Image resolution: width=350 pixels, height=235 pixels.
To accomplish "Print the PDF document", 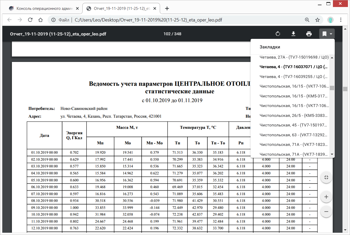I will 309,34.
